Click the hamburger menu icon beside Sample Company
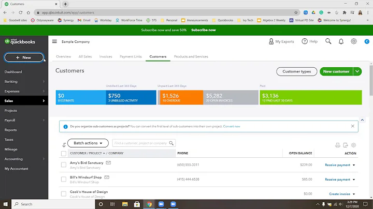The height and width of the screenshot is (209, 373). point(54,41)
